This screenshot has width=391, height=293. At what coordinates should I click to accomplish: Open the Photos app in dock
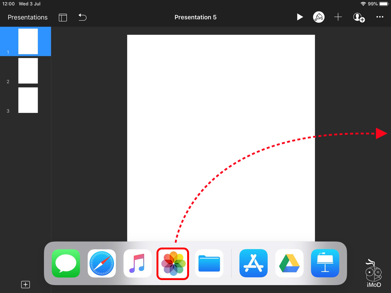(173, 264)
